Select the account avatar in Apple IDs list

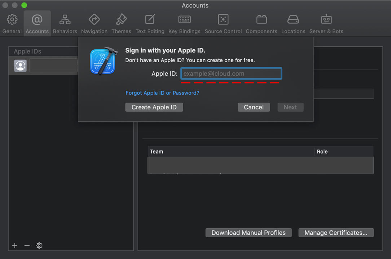21,66
